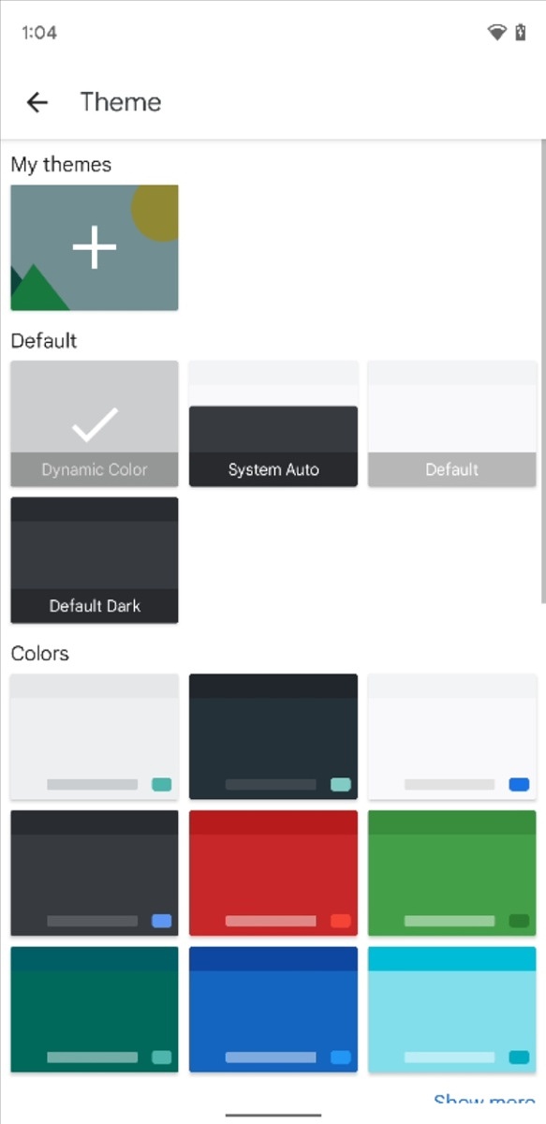Choose the System Auto theme
The height and width of the screenshot is (1124, 546).
(x=273, y=423)
